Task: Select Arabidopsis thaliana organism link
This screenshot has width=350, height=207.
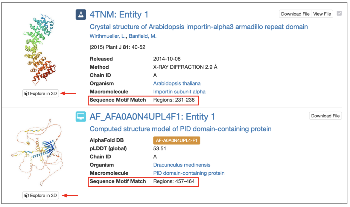Action: 177,83
